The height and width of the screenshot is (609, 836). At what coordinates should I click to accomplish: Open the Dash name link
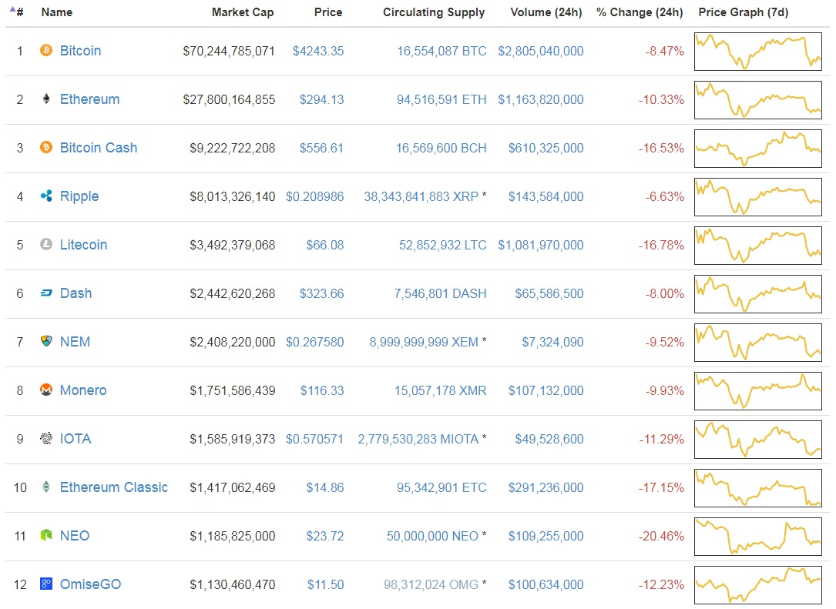(76, 293)
